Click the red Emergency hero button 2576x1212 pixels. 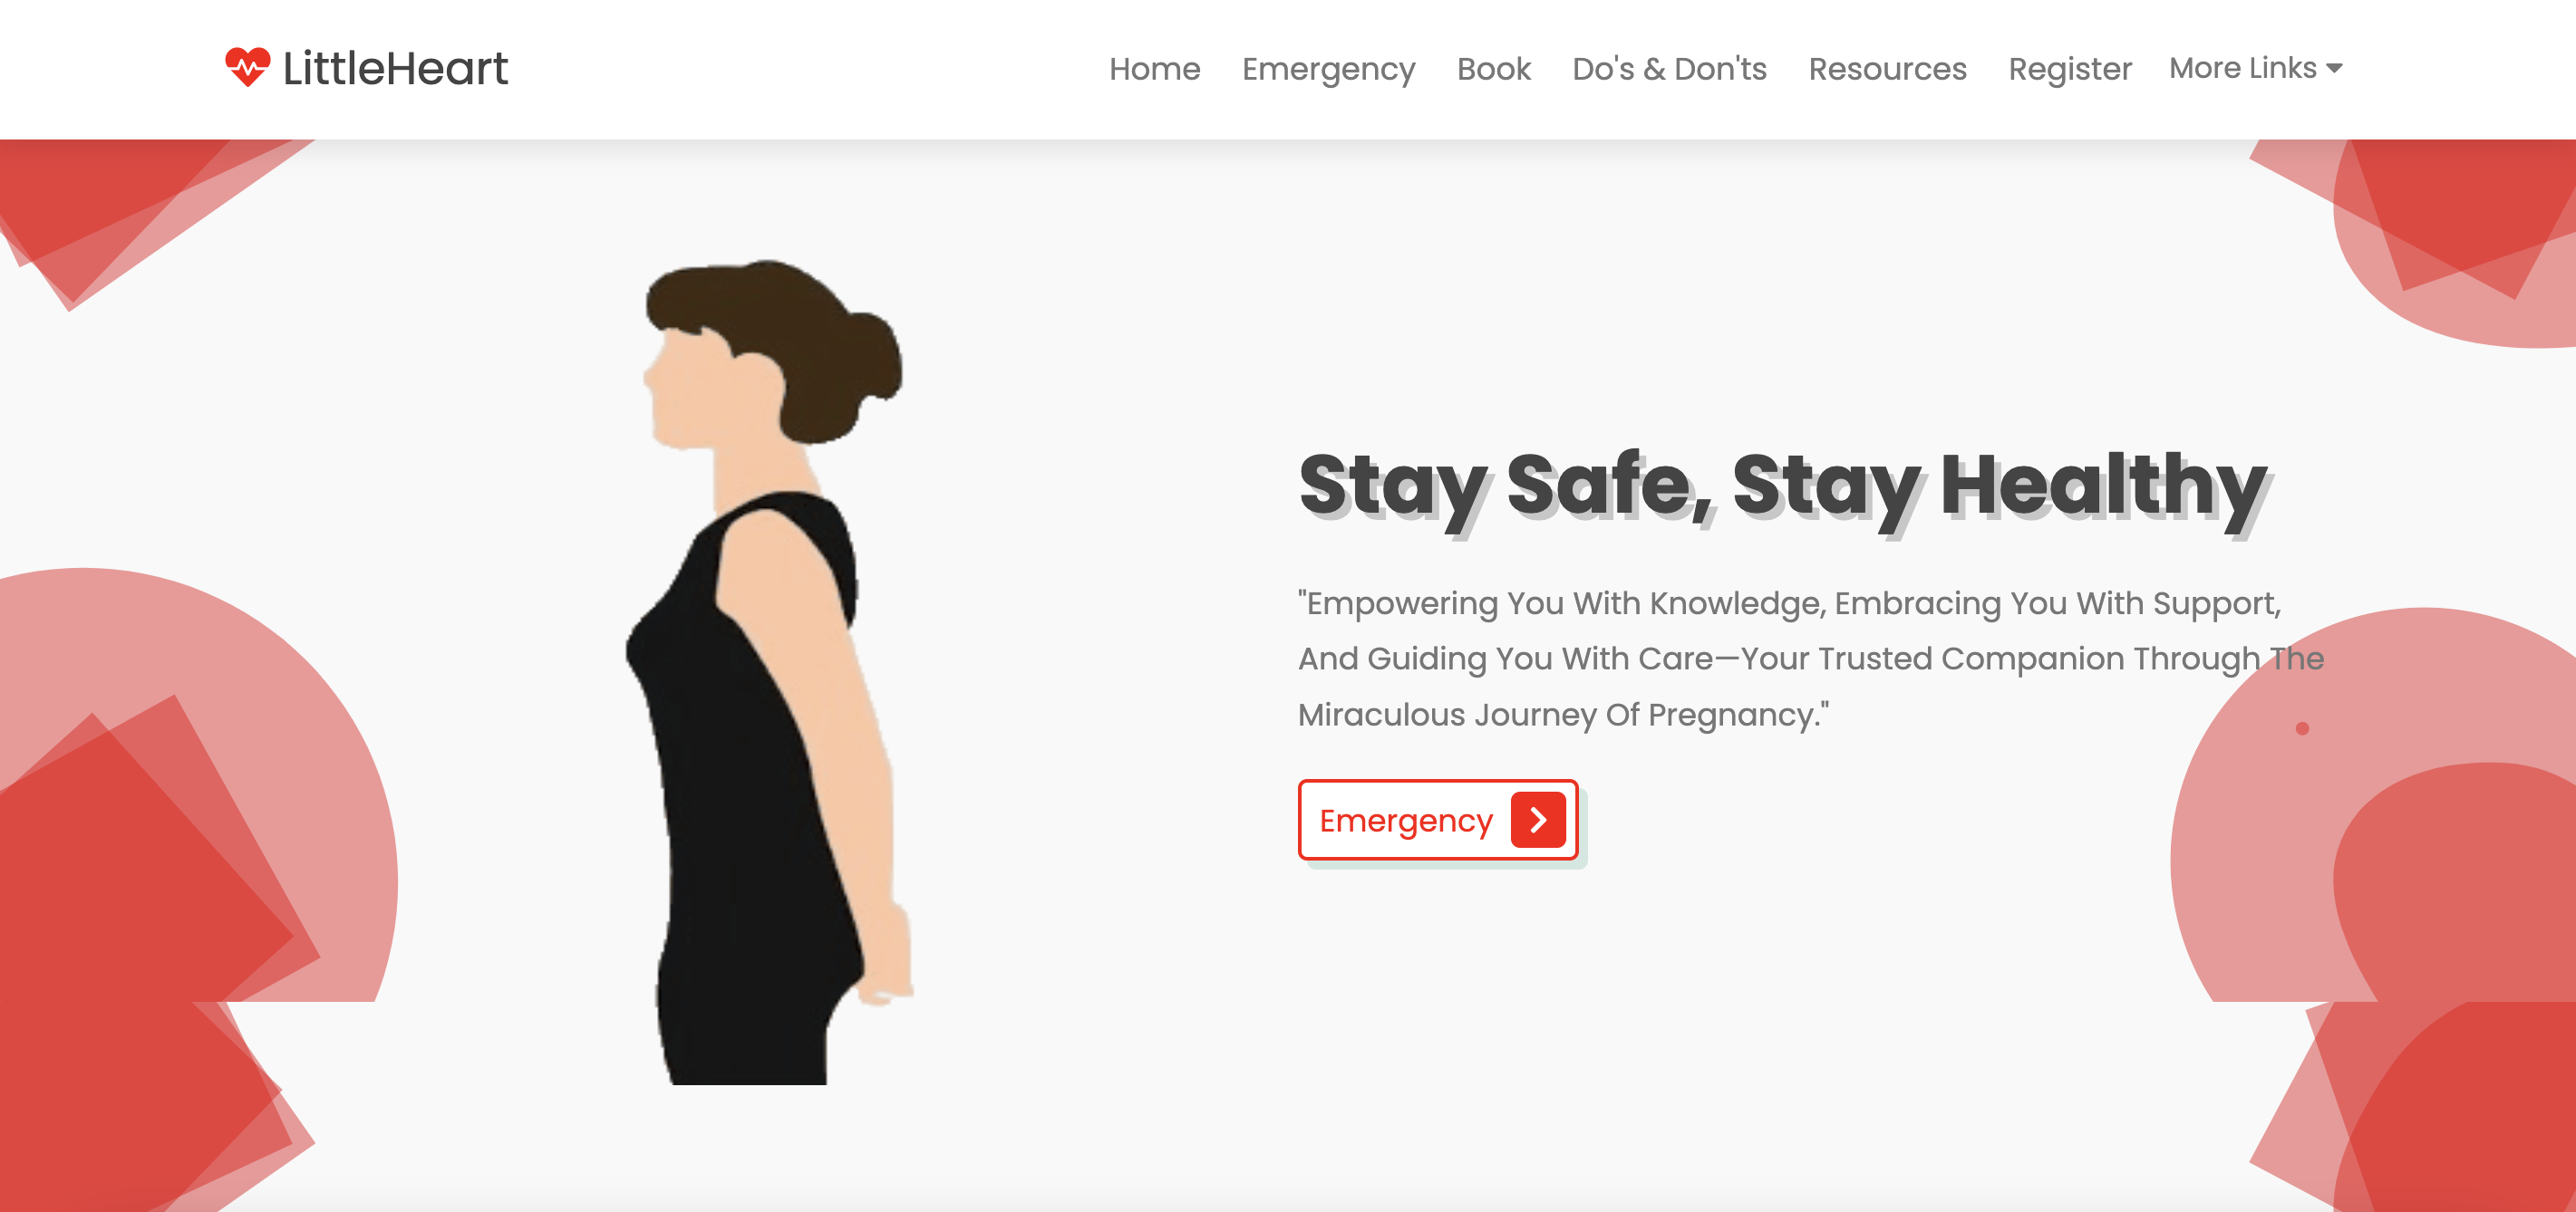1438,820
